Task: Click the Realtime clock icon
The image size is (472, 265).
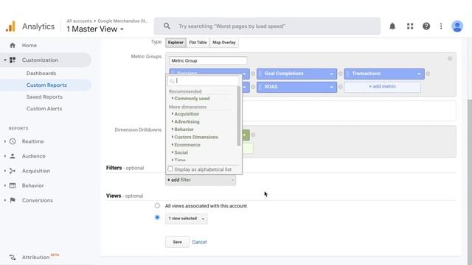Action: pos(13,141)
